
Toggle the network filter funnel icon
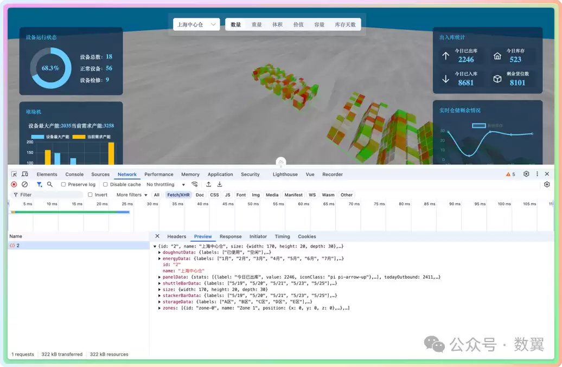tap(39, 184)
